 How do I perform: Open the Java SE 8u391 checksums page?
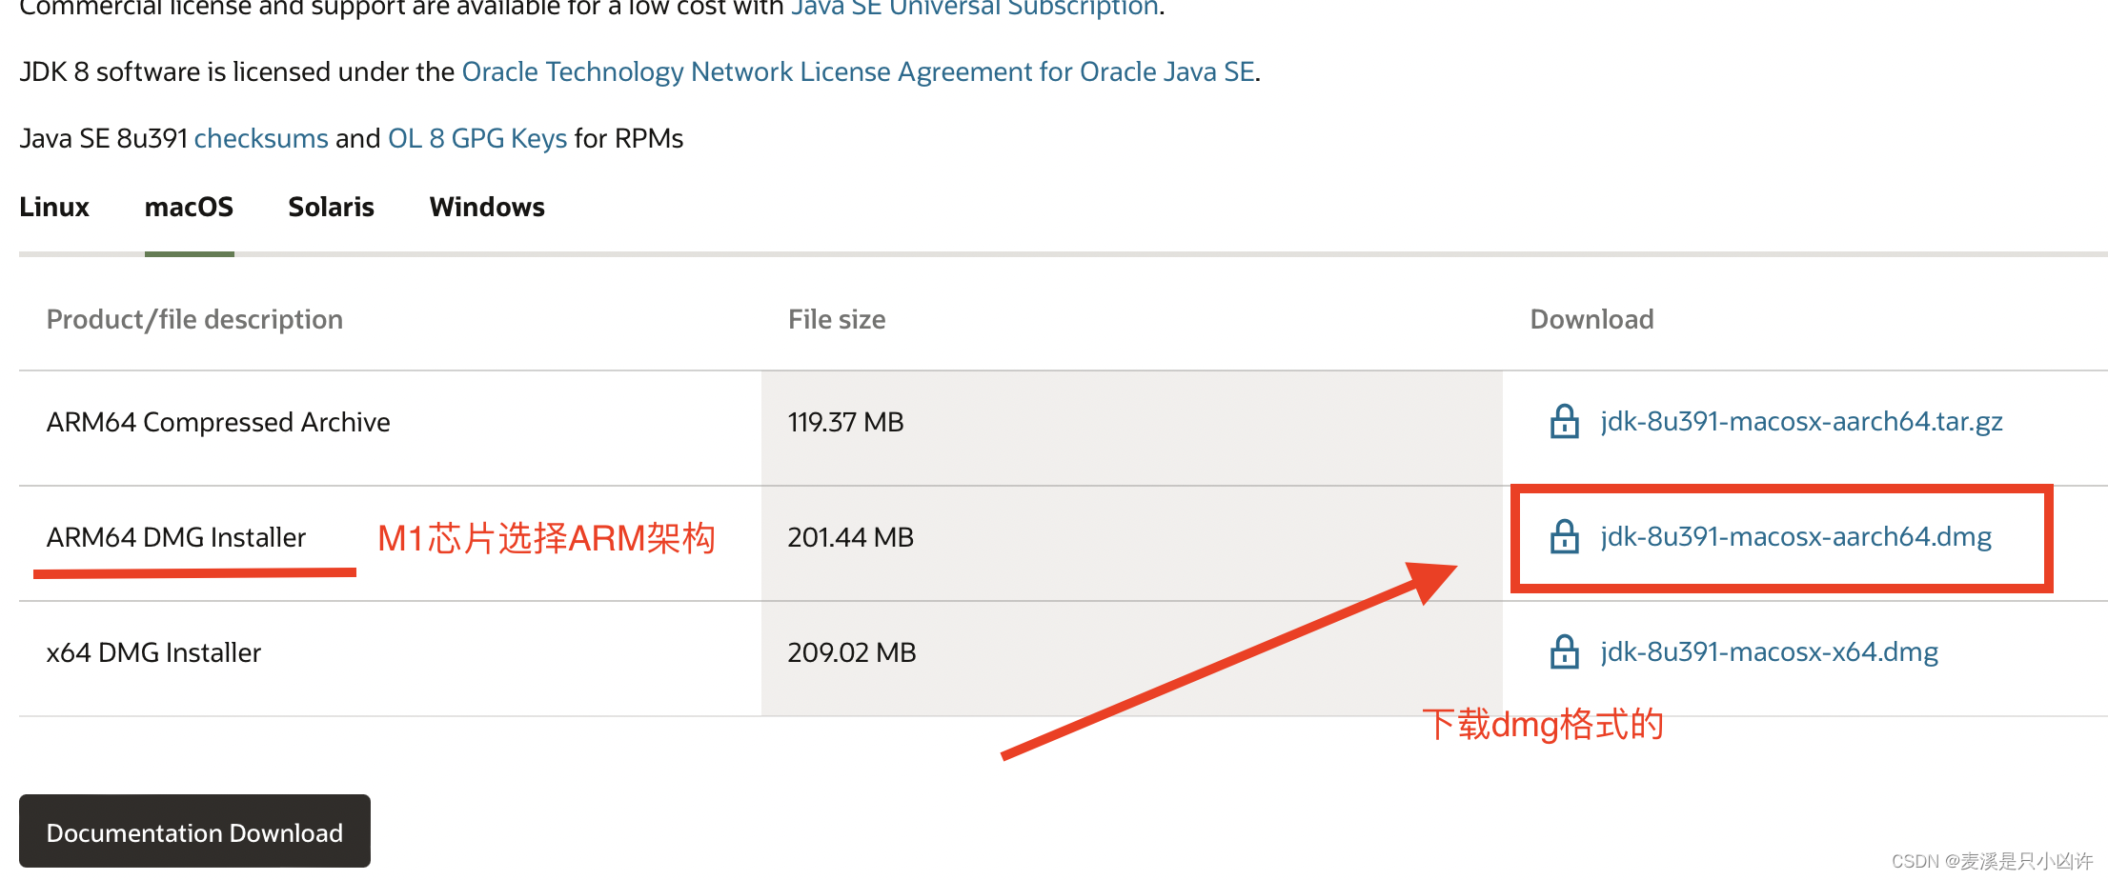[x=260, y=138]
